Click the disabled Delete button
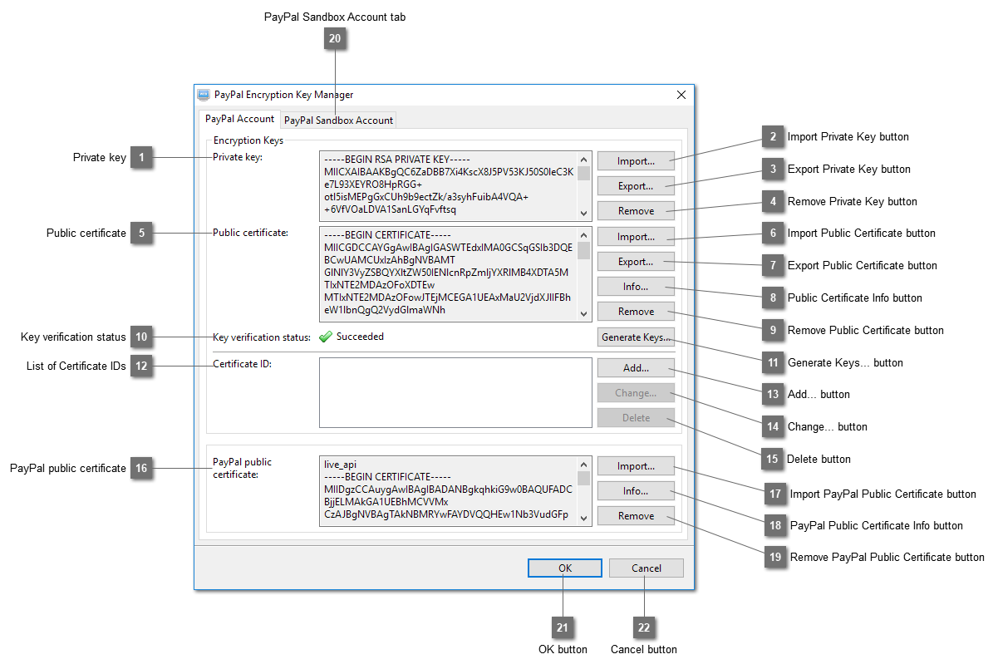 [636, 417]
